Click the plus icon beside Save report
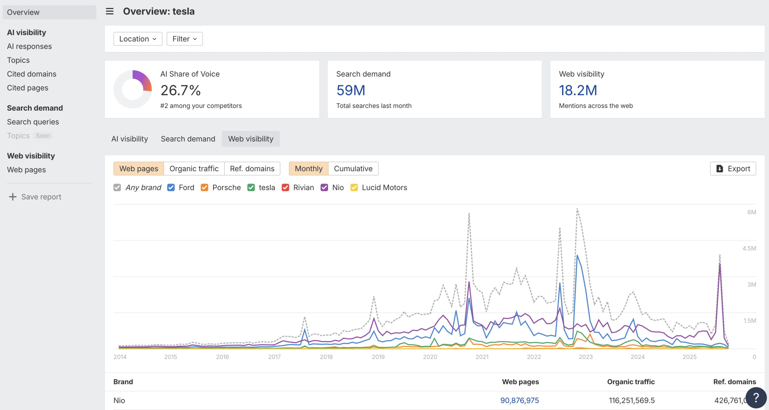769x410 pixels. [13, 197]
